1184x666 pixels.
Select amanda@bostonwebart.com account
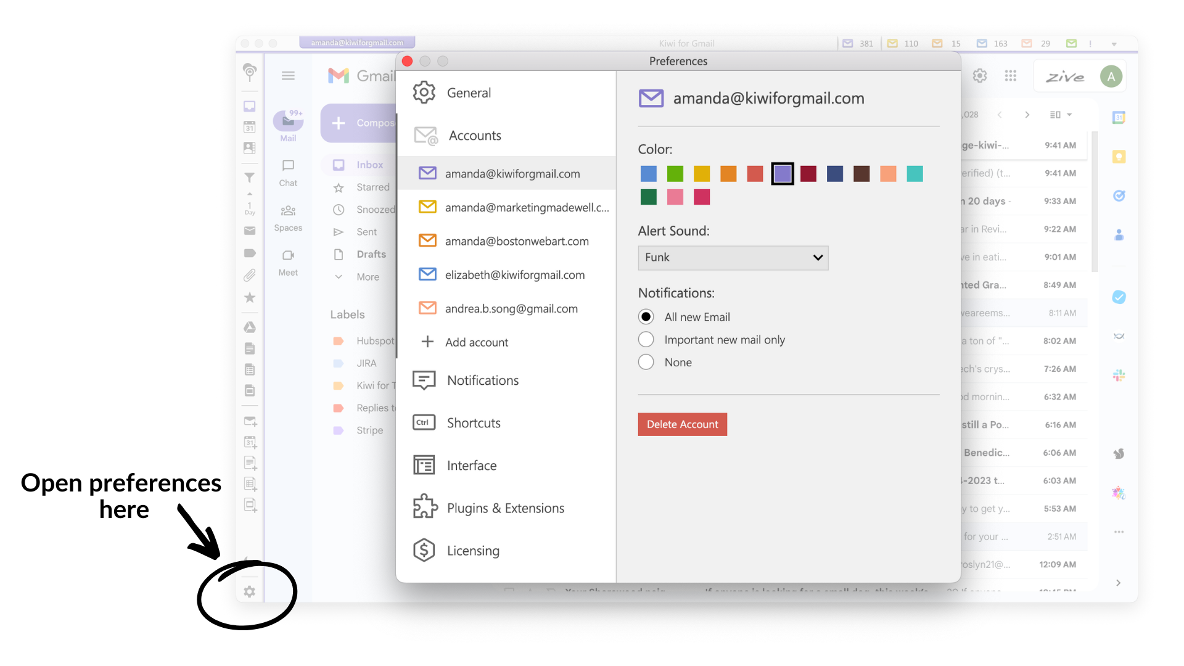[x=506, y=241]
